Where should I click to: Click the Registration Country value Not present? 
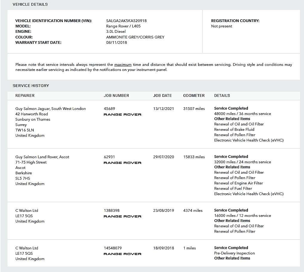pos(221,26)
